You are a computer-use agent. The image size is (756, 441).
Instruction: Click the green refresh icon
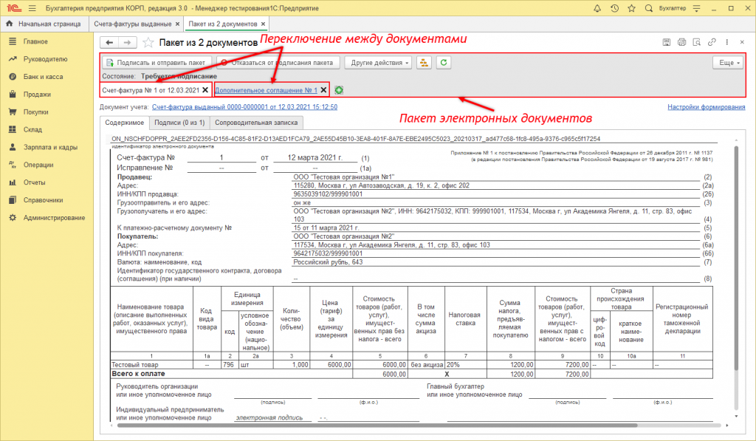coord(444,63)
